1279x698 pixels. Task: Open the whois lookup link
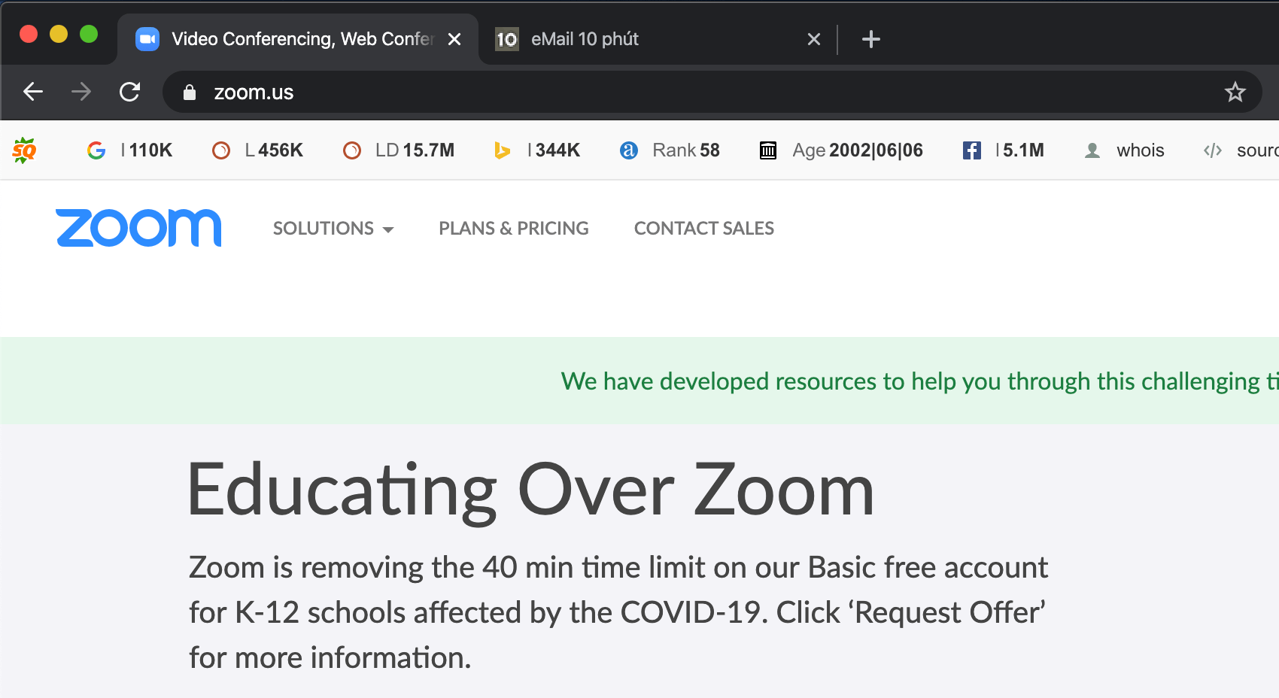[1124, 150]
